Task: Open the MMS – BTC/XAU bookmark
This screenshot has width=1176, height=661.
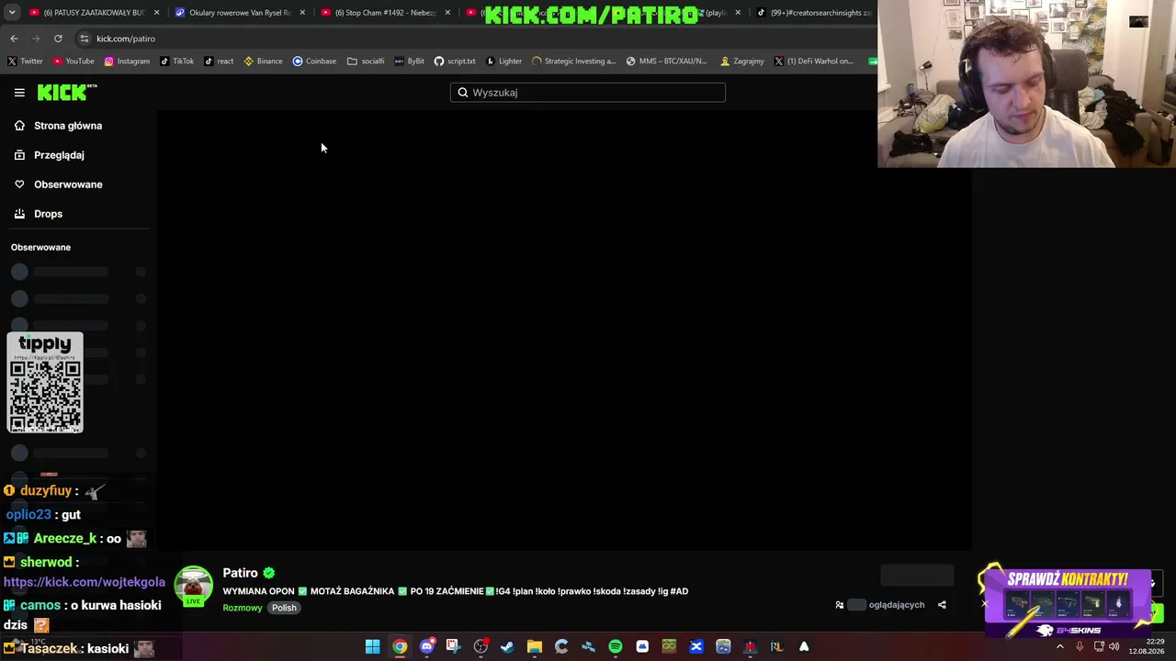Action: [x=667, y=62]
